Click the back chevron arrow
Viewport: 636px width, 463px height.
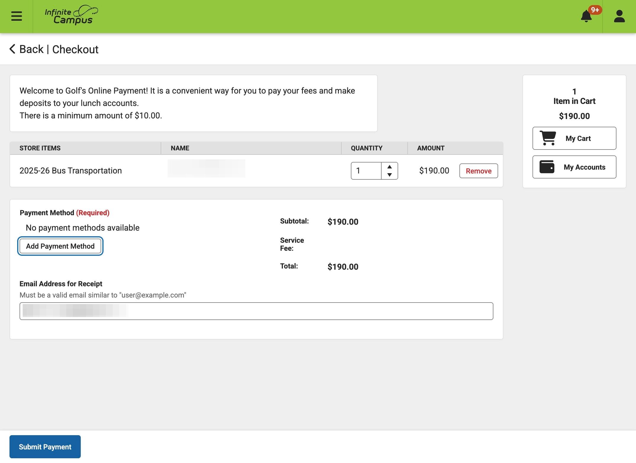click(12, 49)
